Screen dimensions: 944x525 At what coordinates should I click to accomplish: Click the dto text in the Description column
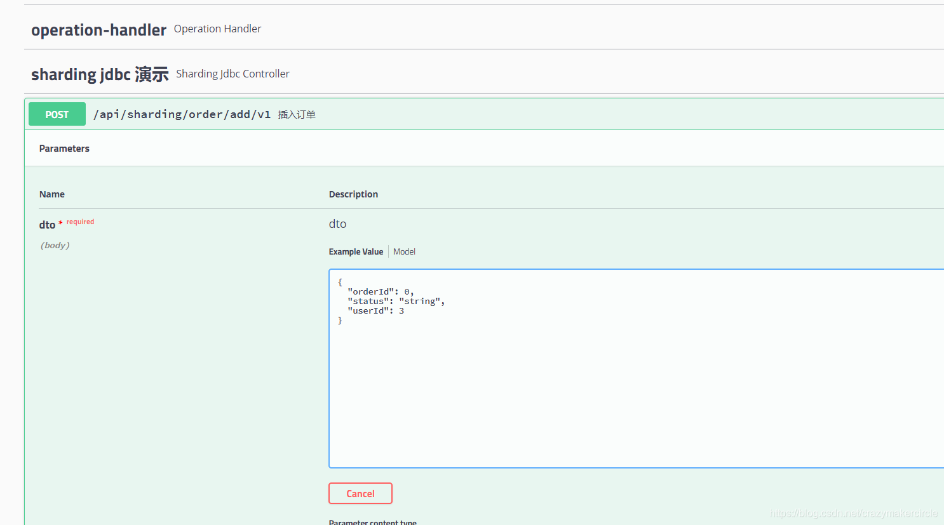337,224
